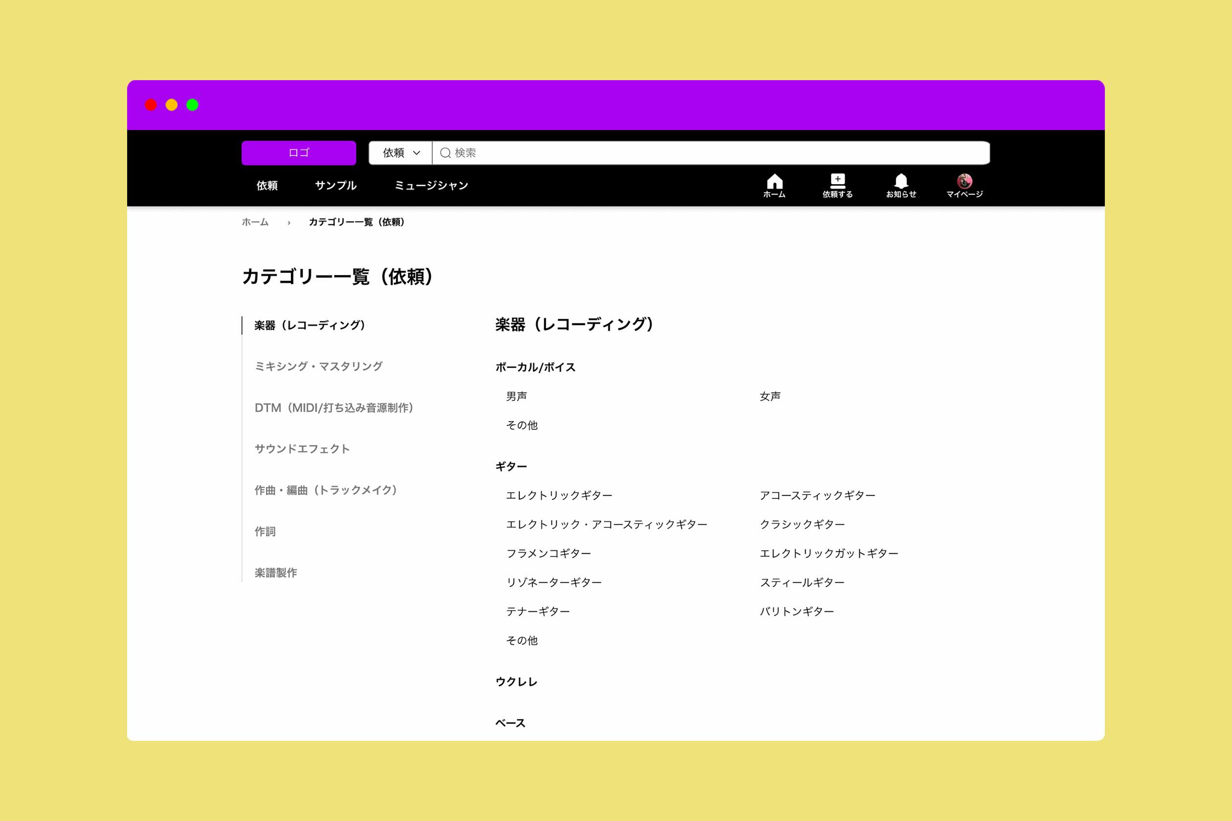Screen dimensions: 1232x821
Task: Select ミキシング・マスタリング in the sidebar
Action: tap(318, 366)
